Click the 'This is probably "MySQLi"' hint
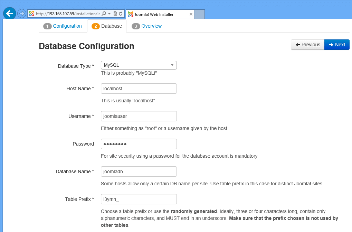Image resolution: width=352 pixels, height=232 pixels. coord(129,73)
